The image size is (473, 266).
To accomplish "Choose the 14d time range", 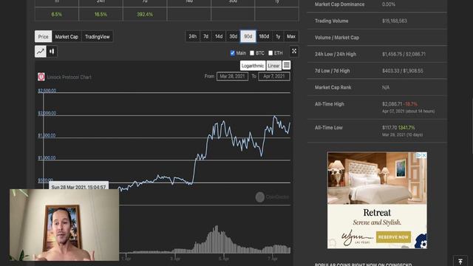I will point(219,36).
